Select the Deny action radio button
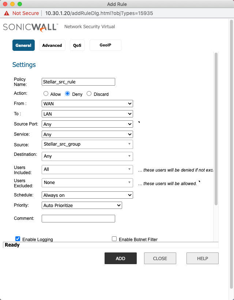The width and height of the screenshot is (234, 300). 67,94
